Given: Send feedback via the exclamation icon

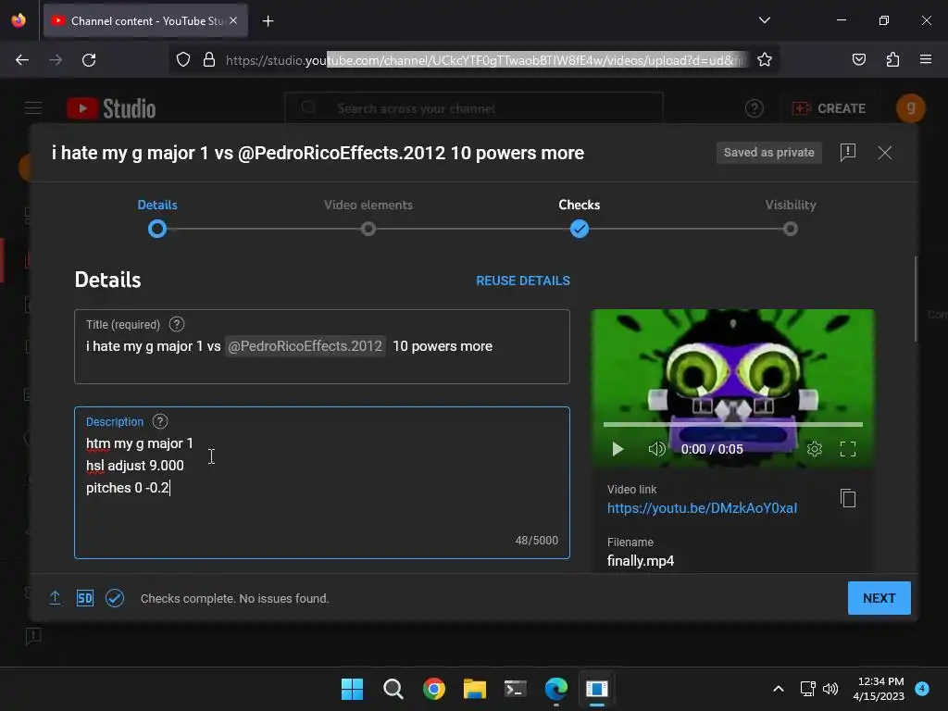Looking at the screenshot, I should pos(848,153).
